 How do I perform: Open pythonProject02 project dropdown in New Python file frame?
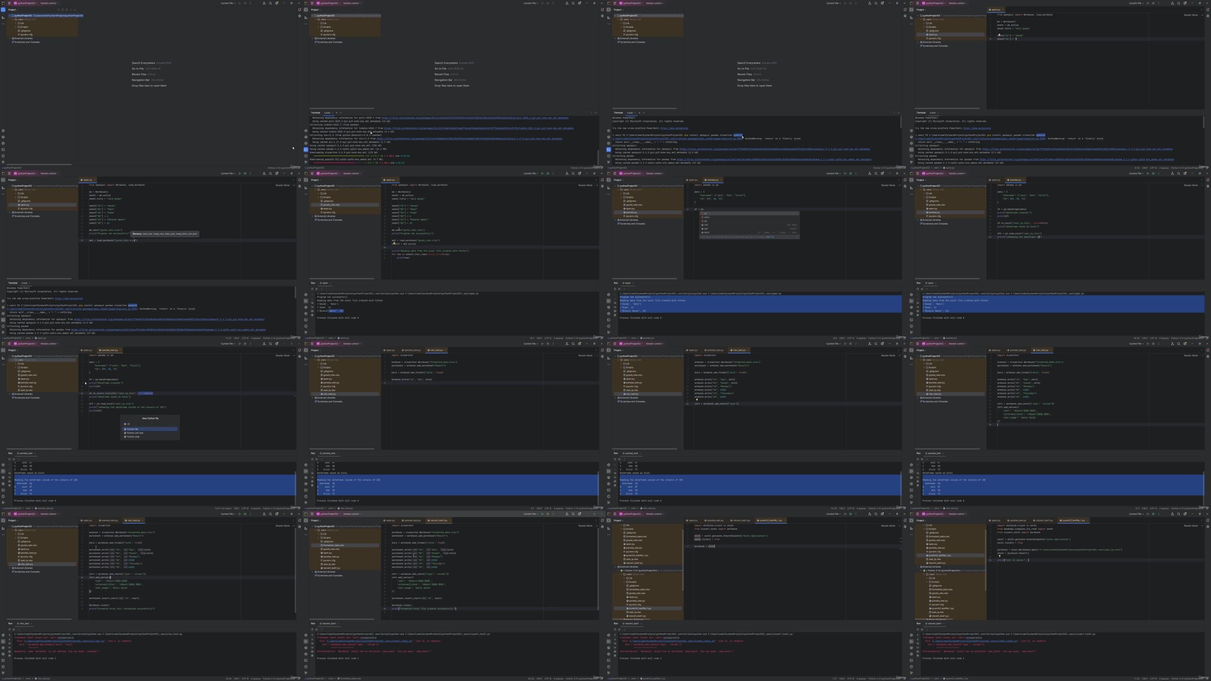(x=25, y=344)
